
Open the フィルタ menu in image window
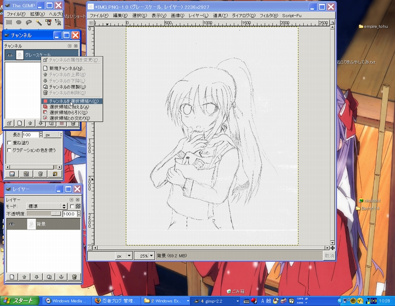coord(269,16)
